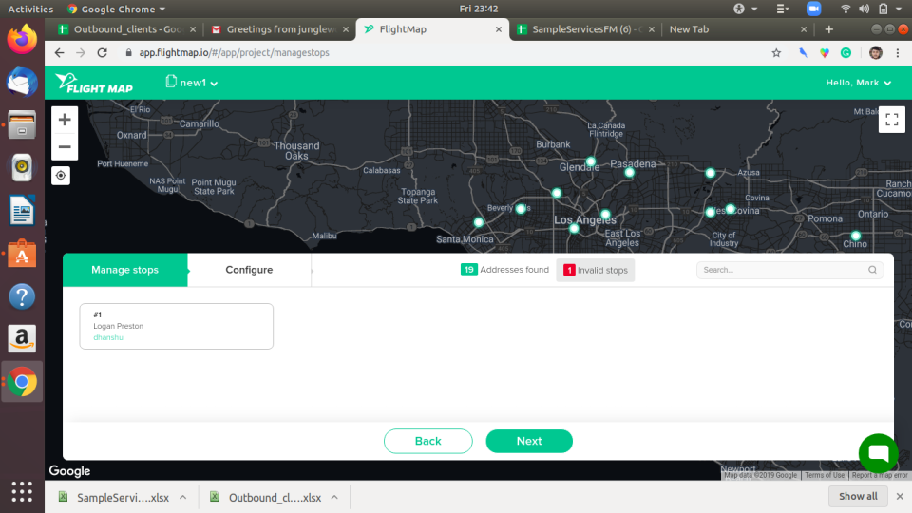Open Chrome profile avatar

coord(875,53)
